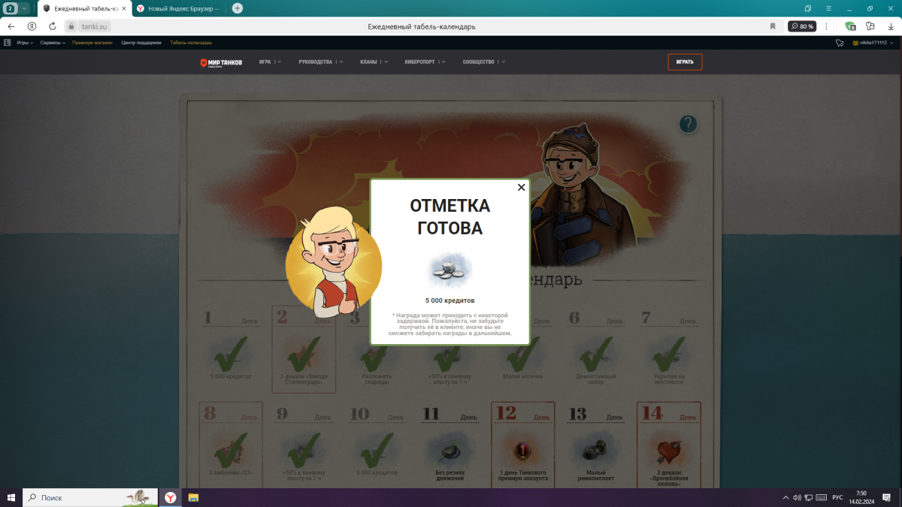Open the volume speaker tray icon
Image resolution: width=902 pixels, height=507 pixels.
coord(797,497)
